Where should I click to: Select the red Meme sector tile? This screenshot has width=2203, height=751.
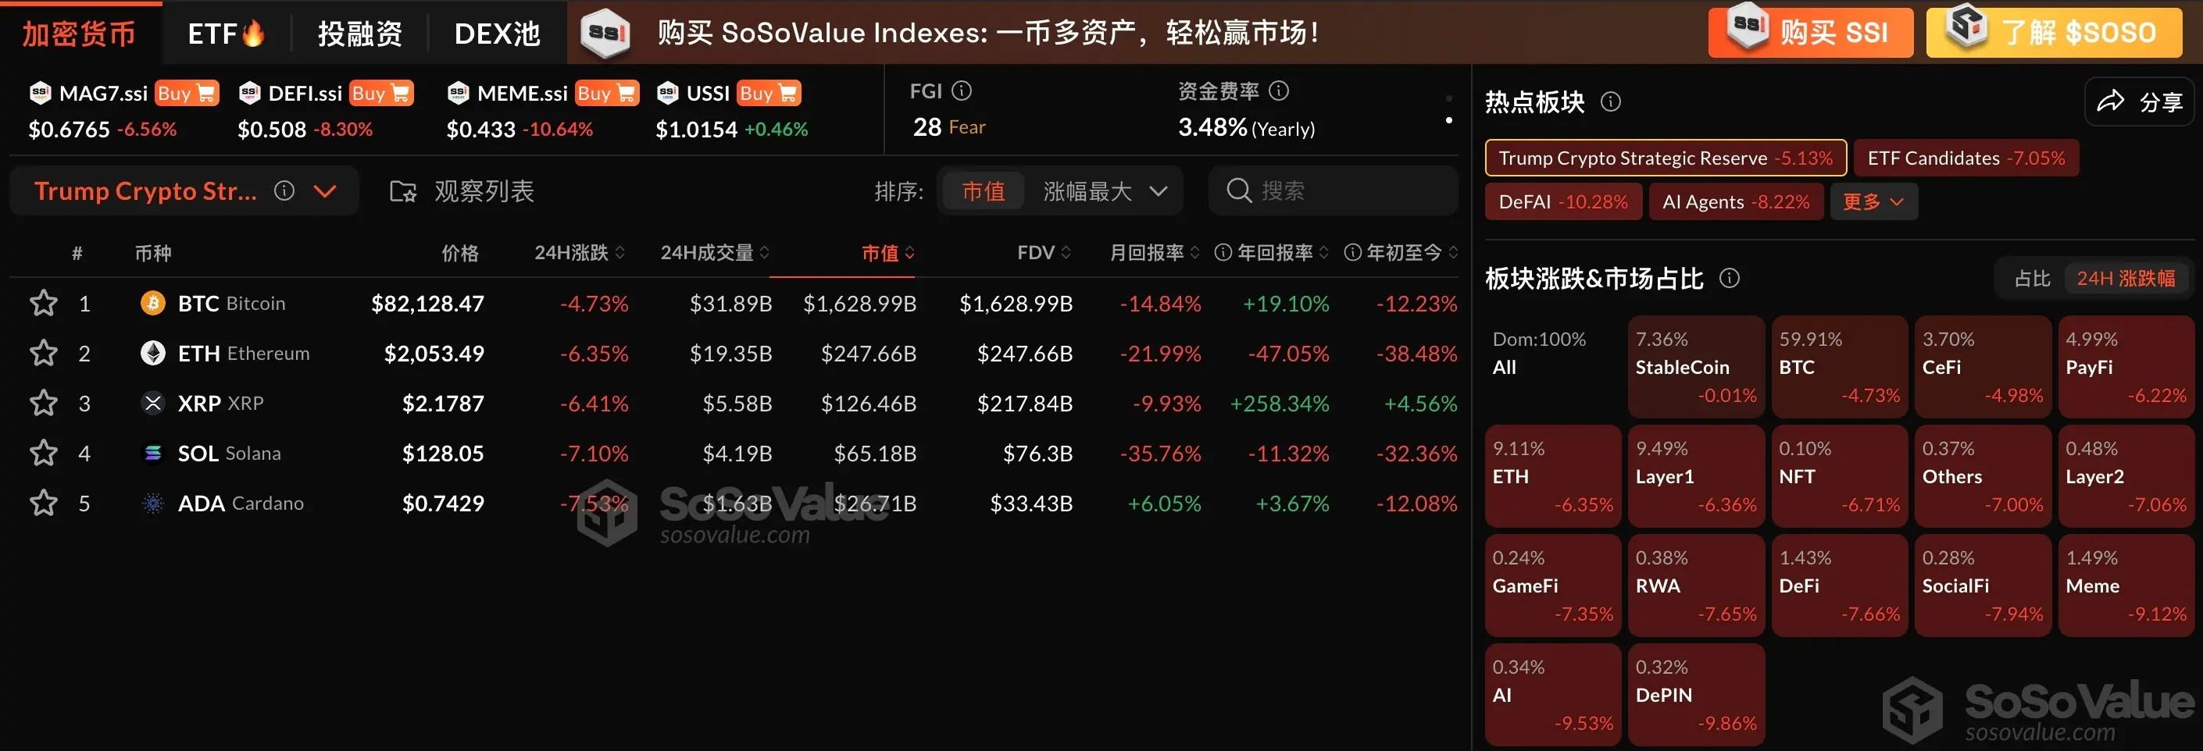point(2125,585)
